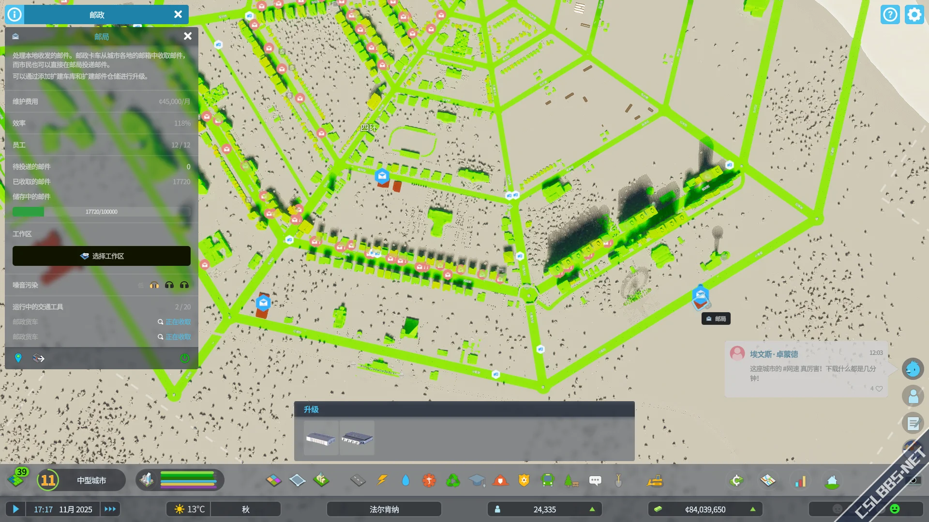The height and width of the screenshot is (522, 929).
Task: Open the Parks & Recreation tree menu
Action: tap(571, 480)
